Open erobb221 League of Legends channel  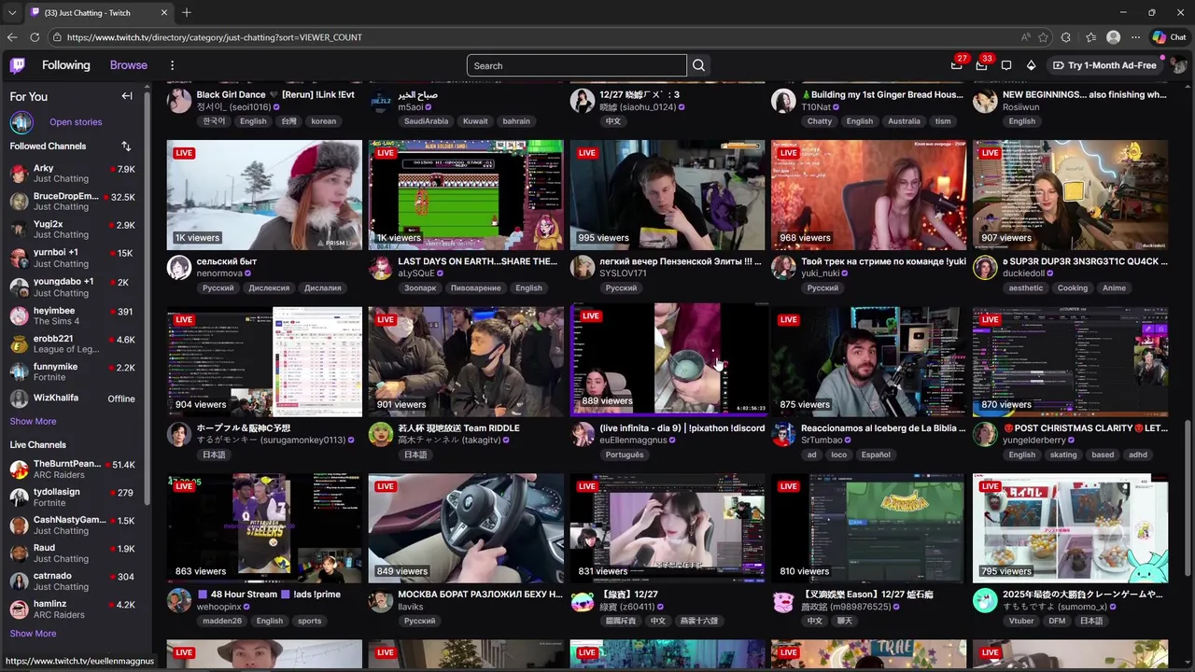(72, 343)
